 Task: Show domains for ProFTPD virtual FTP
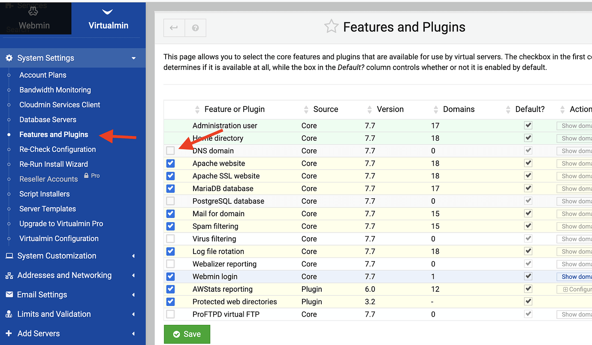click(574, 314)
